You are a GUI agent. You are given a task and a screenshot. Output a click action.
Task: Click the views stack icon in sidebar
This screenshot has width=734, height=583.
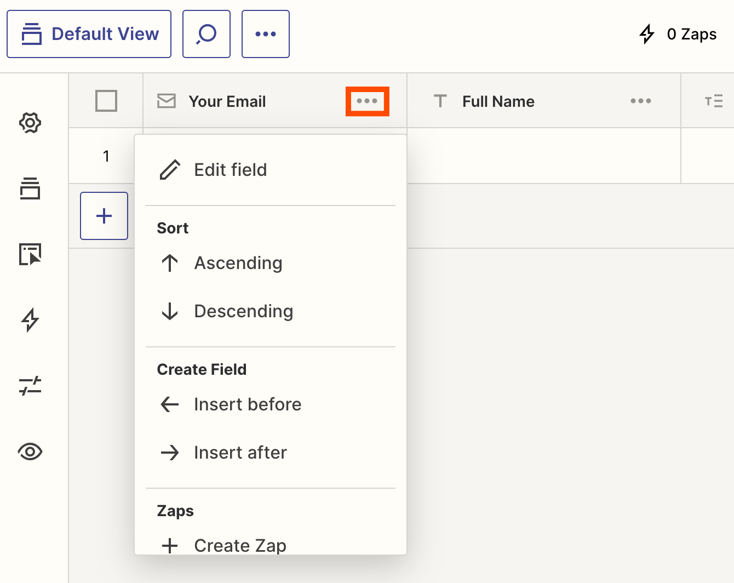tap(30, 188)
